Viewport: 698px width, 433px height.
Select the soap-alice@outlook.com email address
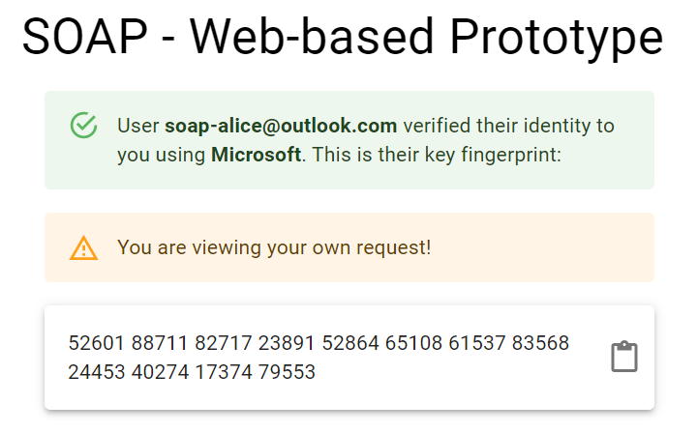click(281, 126)
